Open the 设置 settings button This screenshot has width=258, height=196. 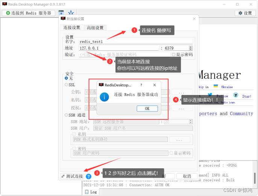coord(245,13)
